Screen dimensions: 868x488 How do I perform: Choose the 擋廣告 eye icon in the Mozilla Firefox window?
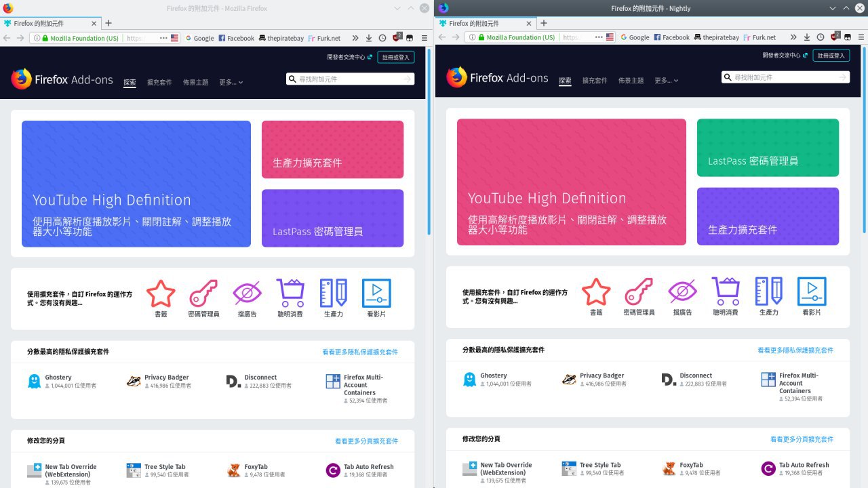point(247,293)
